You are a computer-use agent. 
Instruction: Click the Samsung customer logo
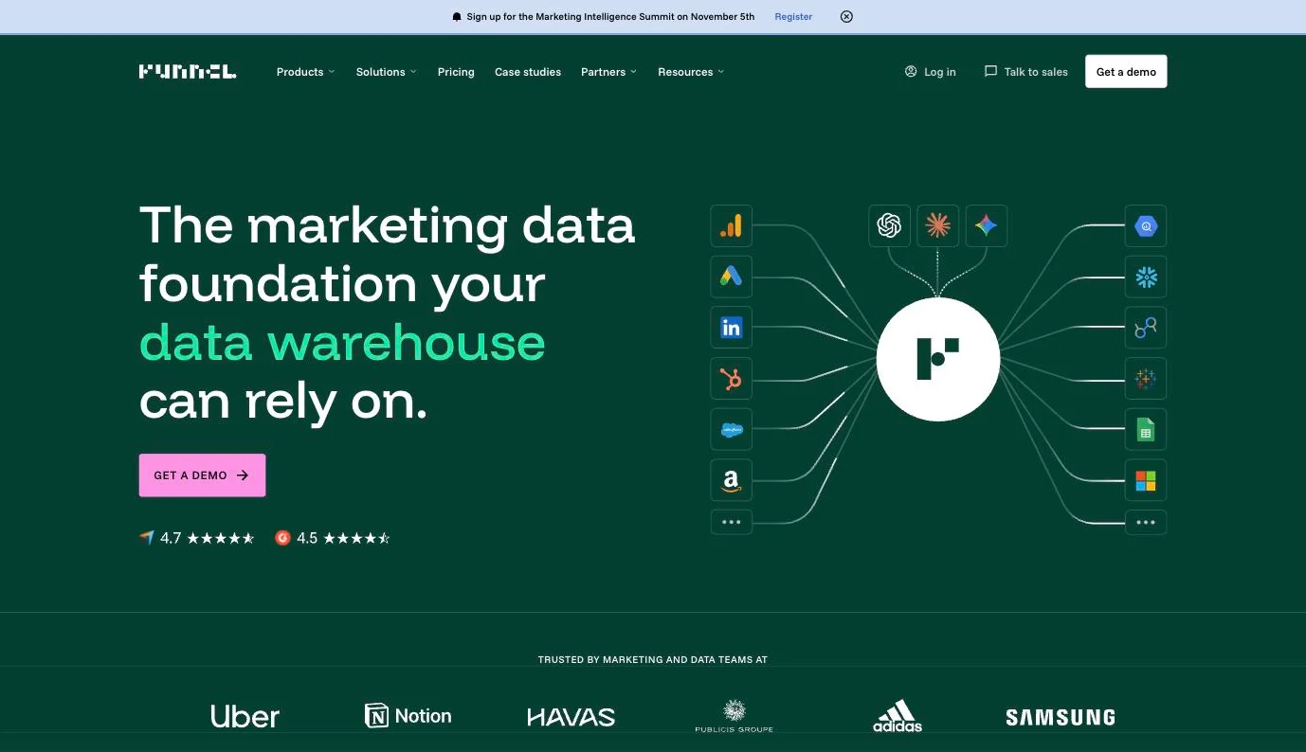tap(1061, 717)
